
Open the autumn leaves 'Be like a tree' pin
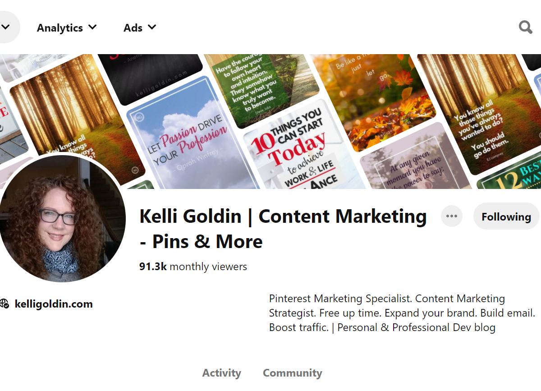point(374,99)
